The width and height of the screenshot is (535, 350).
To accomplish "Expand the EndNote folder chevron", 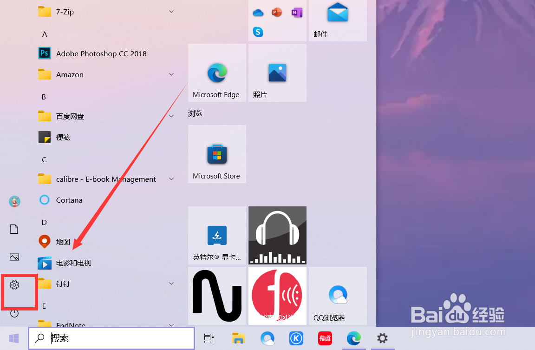I will coord(171,325).
